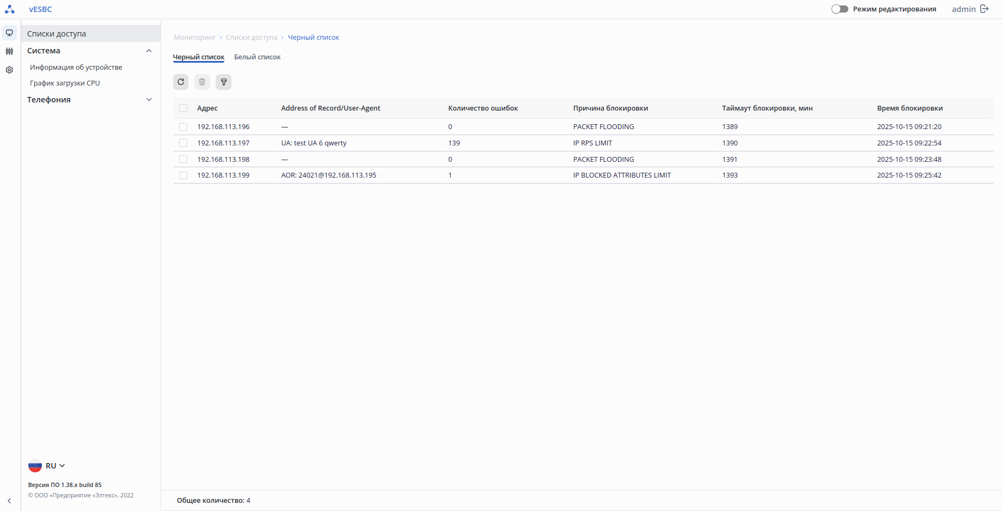Click the trash delete icon

(x=202, y=82)
